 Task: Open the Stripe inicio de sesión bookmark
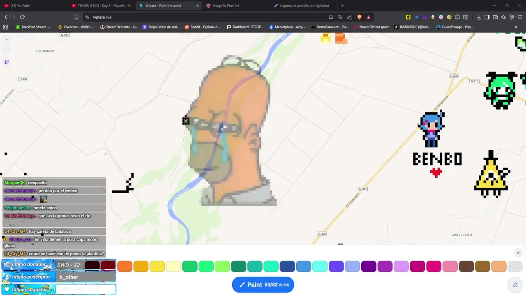pyautogui.click(x=161, y=27)
